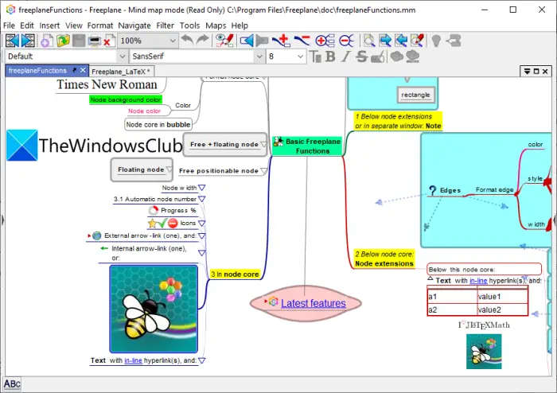Click in-line hyperlink under bee image
The height and width of the screenshot is (393, 557).
133,360
